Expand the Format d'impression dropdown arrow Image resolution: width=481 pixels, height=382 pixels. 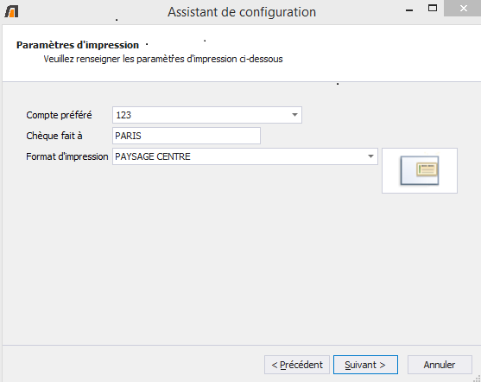[370, 156]
